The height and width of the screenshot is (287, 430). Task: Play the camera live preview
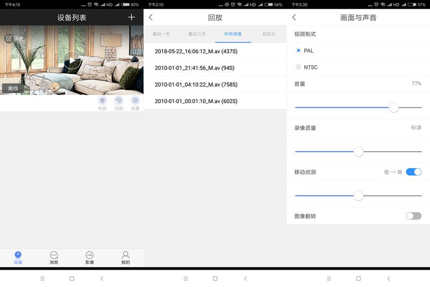point(72,60)
